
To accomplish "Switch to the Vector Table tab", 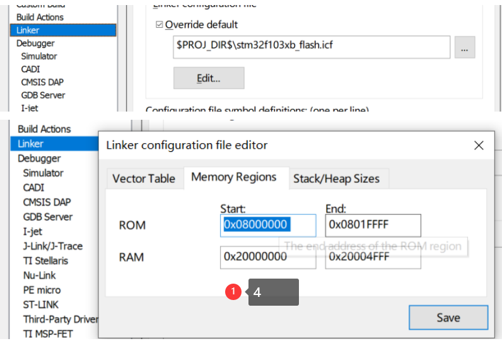I will tap(144, 178).
